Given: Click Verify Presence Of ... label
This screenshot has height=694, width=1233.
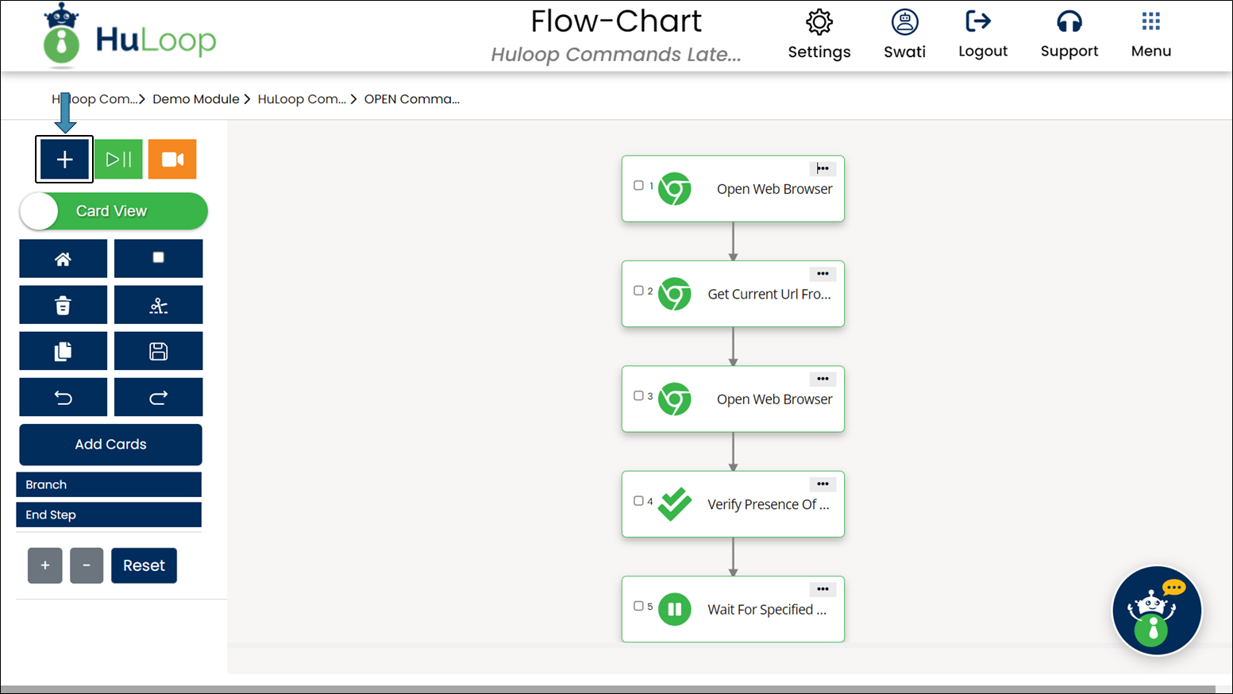Looking at the screenshot, I should point(769,504).
